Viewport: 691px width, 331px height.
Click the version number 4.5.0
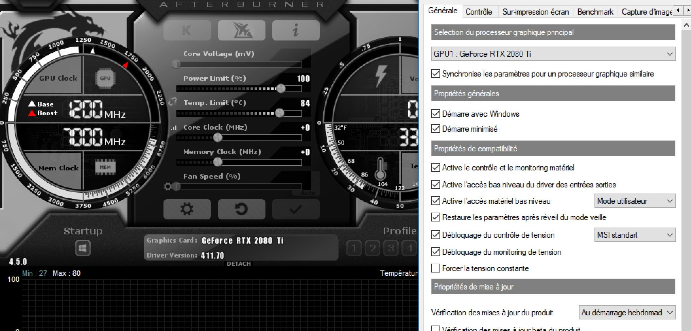18,262
